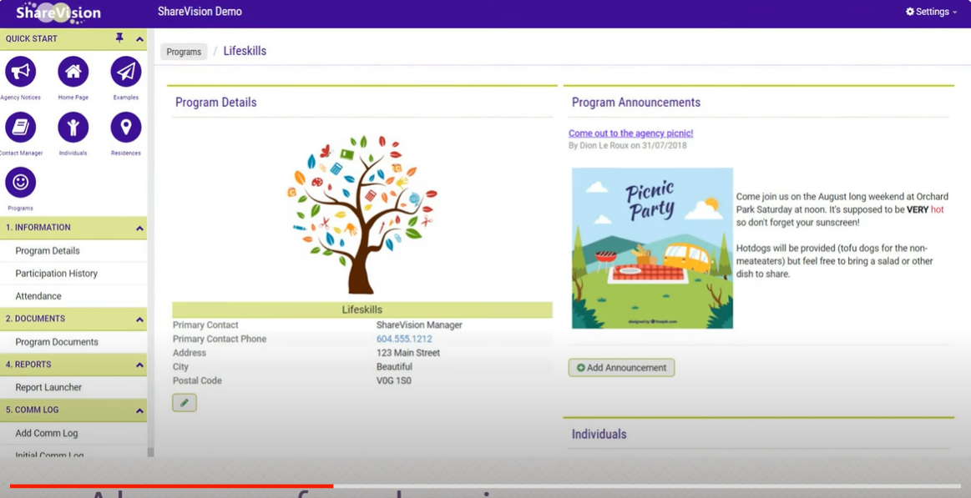Click the Add Announcement button
971x498 pixels.
(x=621, y=367)
